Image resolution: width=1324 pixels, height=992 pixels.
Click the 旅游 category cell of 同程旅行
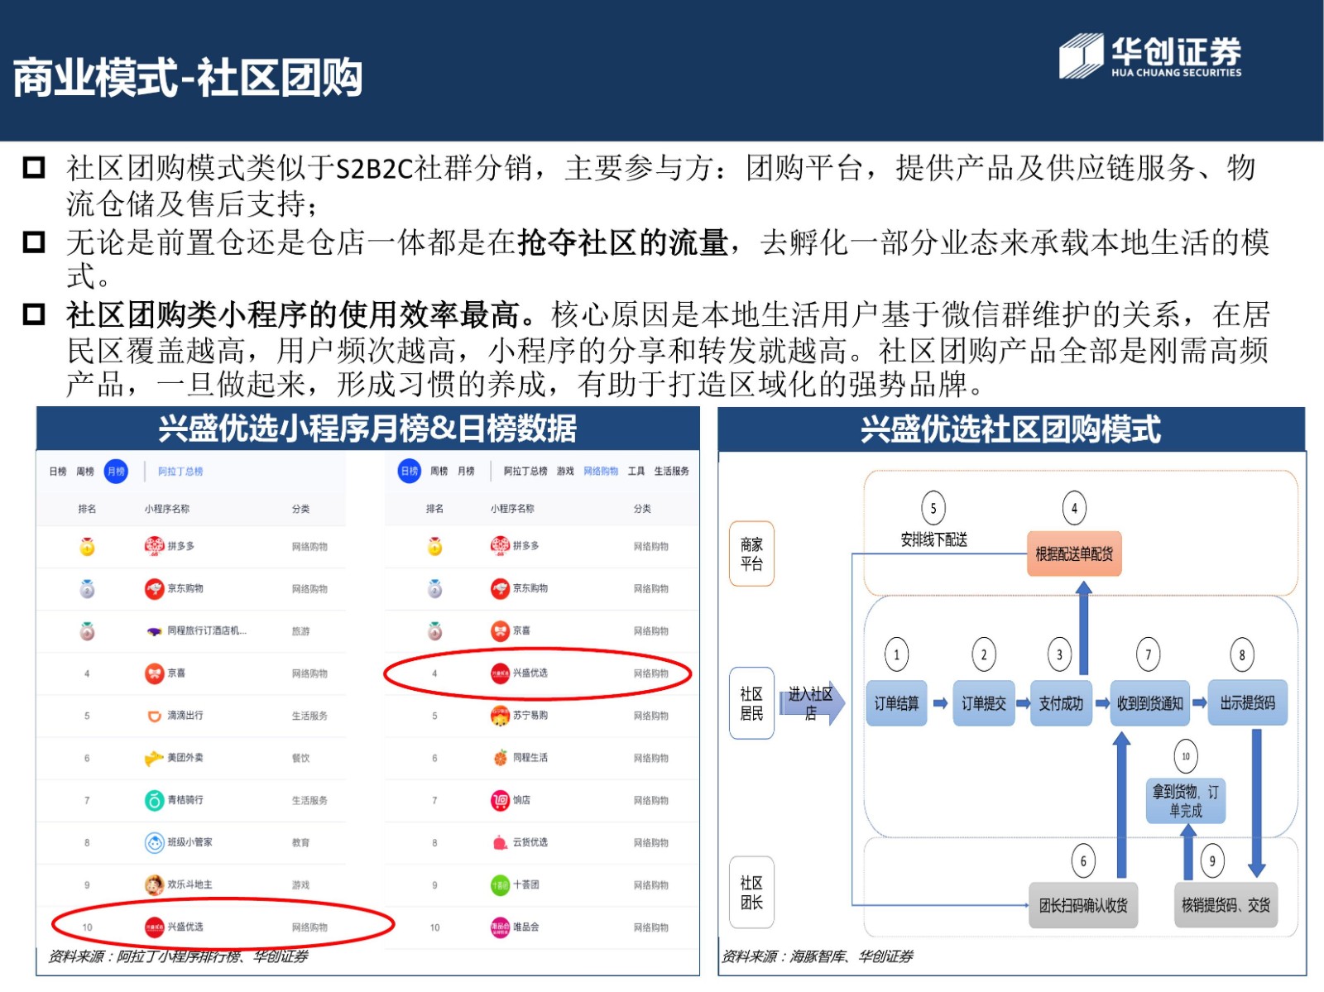pyautogui.click(x=301, y=631)
